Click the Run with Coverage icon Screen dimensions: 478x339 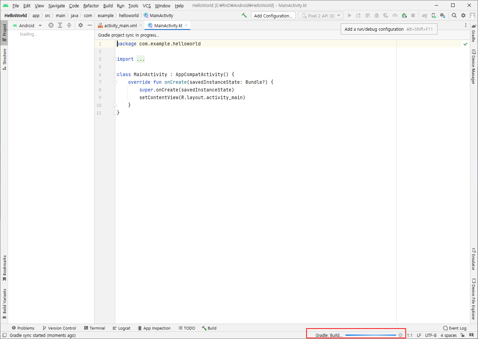pos(386,15)
